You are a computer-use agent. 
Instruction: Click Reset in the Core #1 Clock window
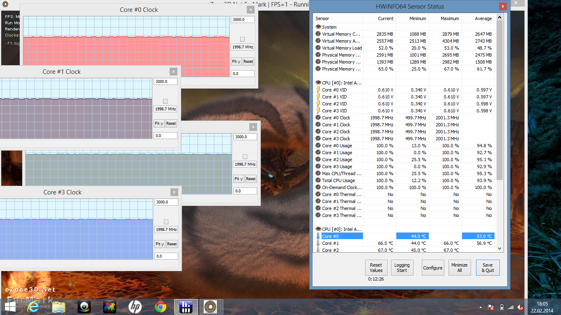click(171, 123)
